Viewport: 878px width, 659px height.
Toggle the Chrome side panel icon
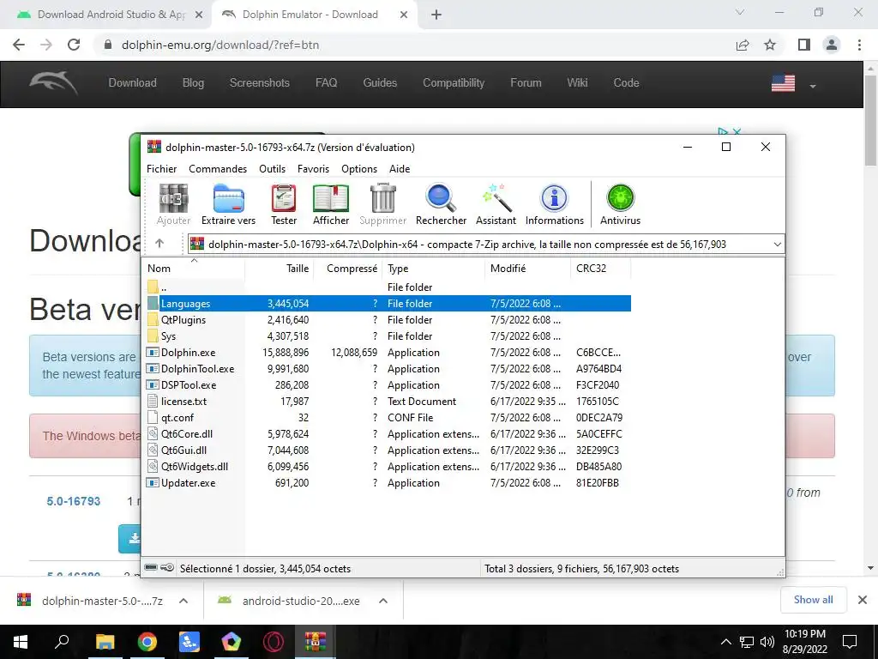[x=804, y=45]
